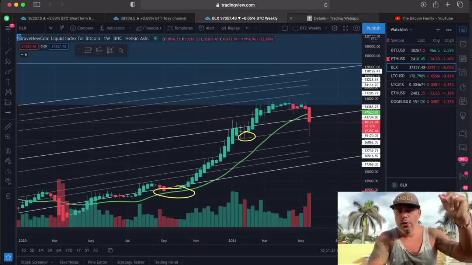The image size is (472, 265).
Task: Toggle watchlist panel icon in right sidebar
Action: point(463,29)
